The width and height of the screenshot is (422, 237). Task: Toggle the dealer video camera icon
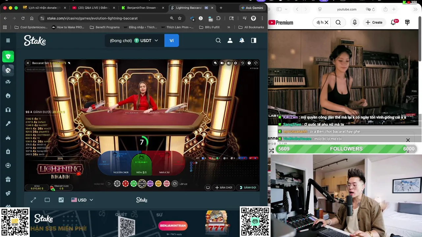click(x=222, y=63)
